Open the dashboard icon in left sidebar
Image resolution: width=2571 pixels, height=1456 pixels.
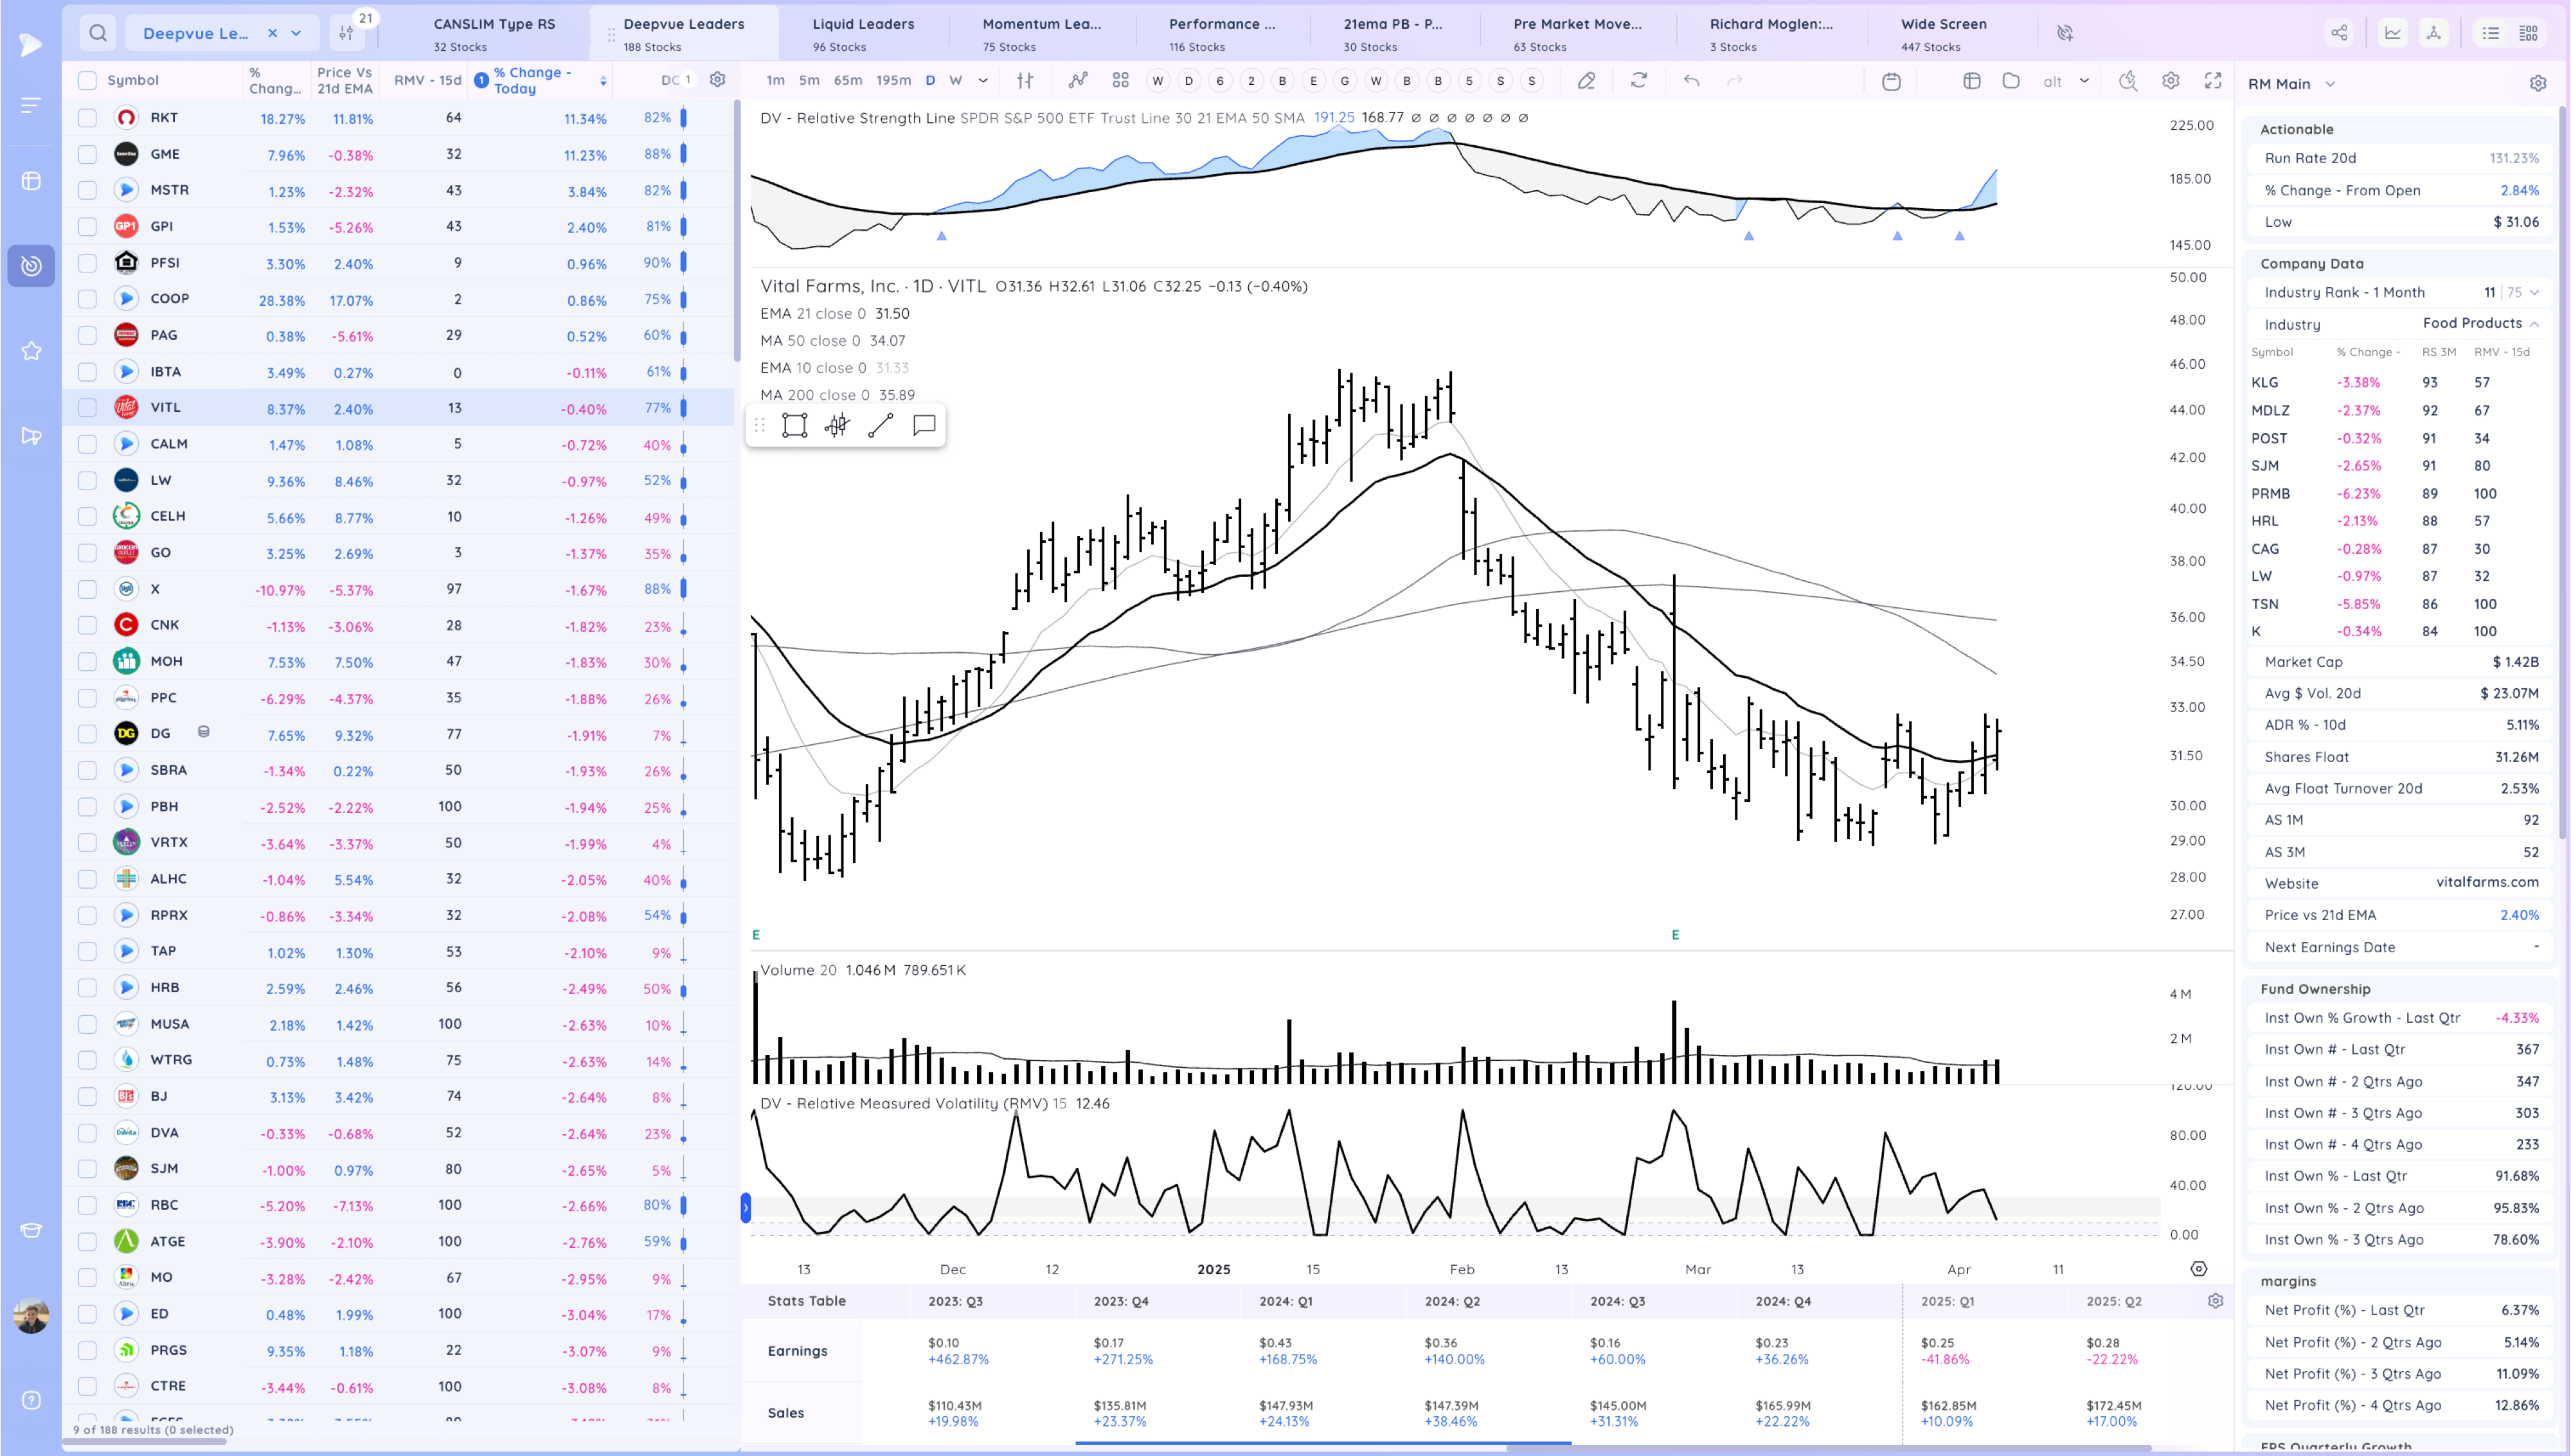coord(31,181)
